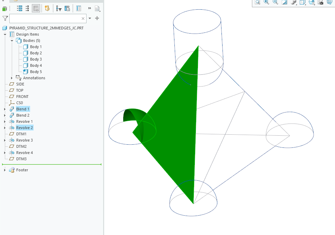Open the tree settings document dropdown

click(x=97, y=9)
